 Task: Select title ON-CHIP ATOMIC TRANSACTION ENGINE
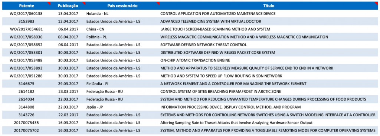coord(195,60)
